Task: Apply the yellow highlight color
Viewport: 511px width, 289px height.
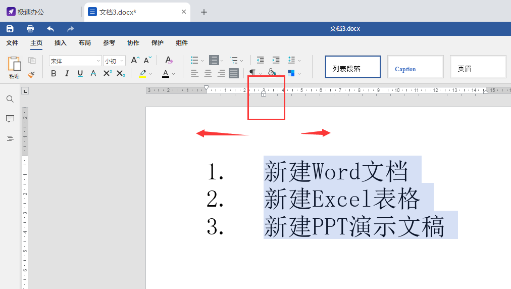Action: coord(142,74)
